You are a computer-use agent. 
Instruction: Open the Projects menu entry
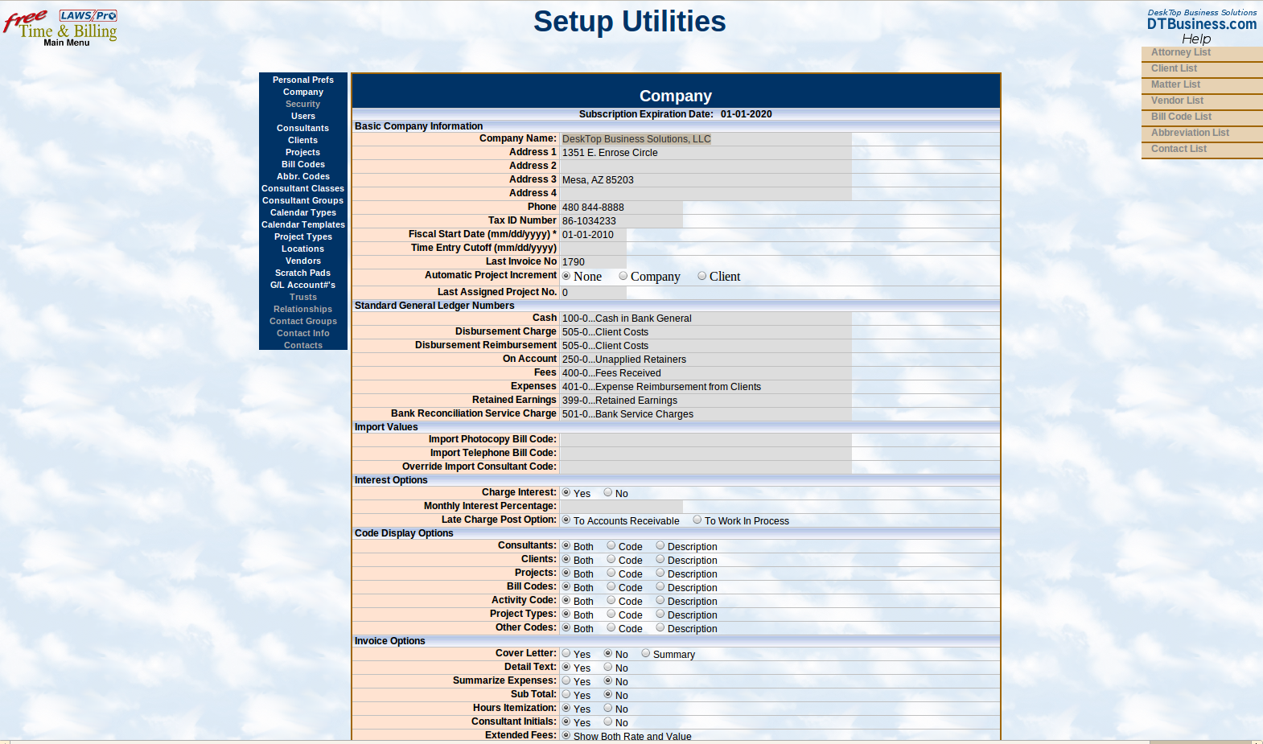coord(303,152)
